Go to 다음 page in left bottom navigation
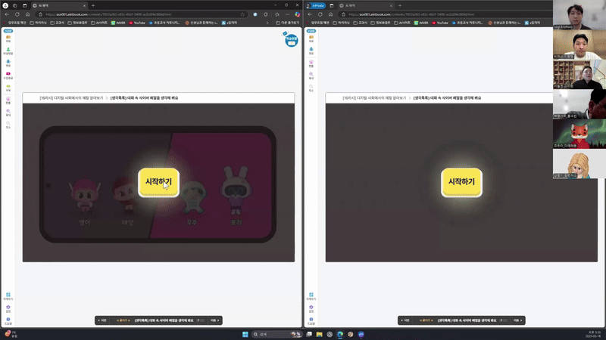This screenshot has width=606, height=340. pos(214,320)
